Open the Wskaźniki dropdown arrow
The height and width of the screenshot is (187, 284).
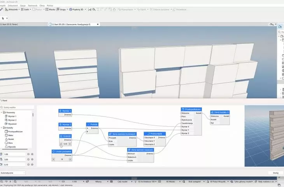click(19, 9)
